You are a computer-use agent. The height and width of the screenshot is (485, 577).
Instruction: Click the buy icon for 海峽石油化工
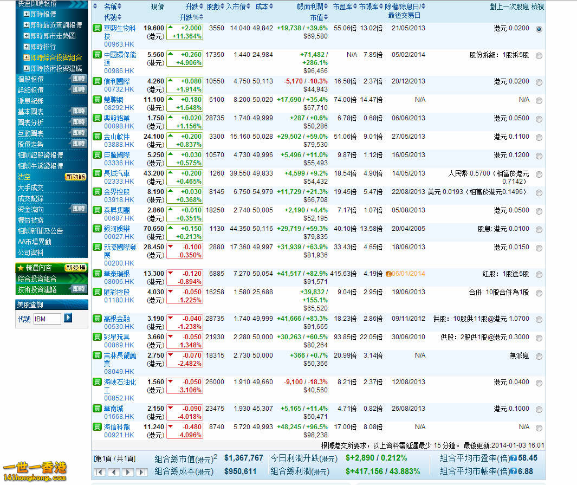coord(97,381)
